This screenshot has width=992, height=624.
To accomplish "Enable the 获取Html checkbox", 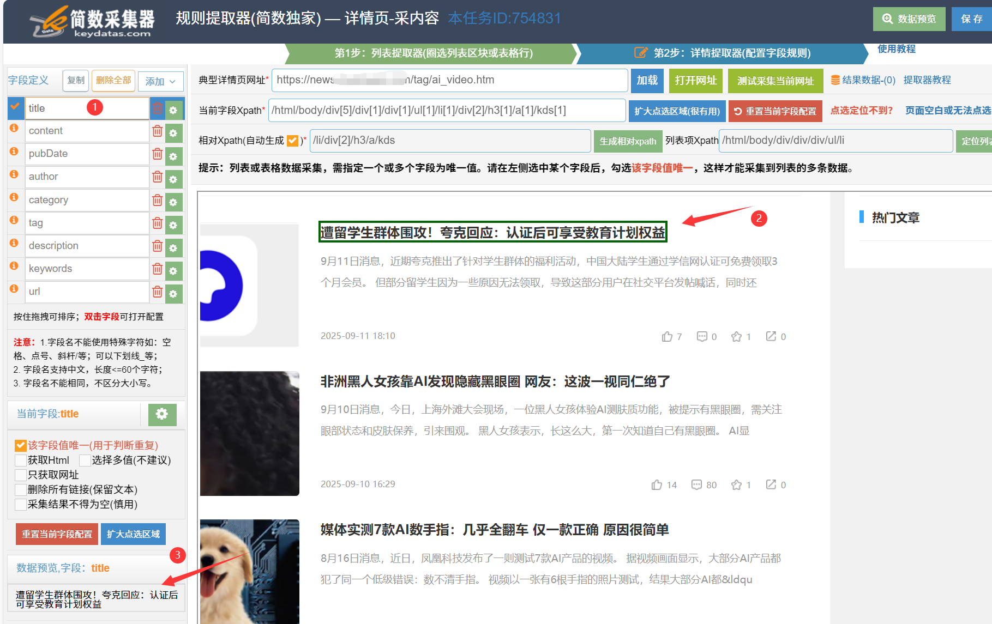I will click(20, 460).
